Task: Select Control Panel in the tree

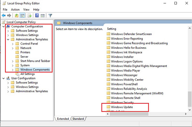Action: pyautogui.click(x=29, y=44)
